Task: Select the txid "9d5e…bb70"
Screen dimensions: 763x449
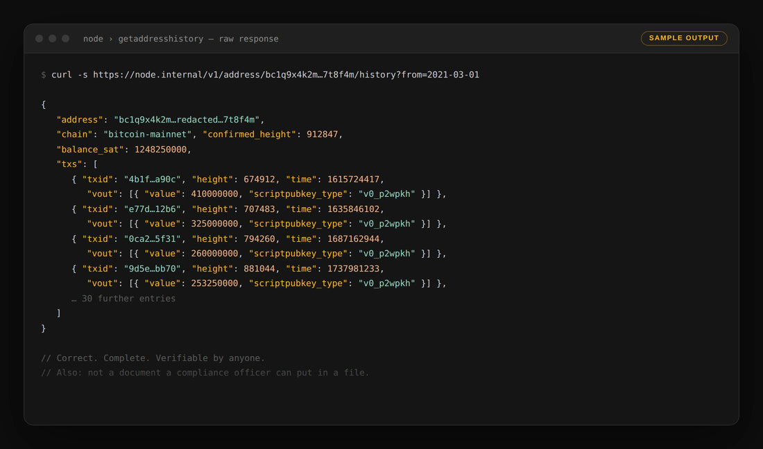Action: pos(153,269)
